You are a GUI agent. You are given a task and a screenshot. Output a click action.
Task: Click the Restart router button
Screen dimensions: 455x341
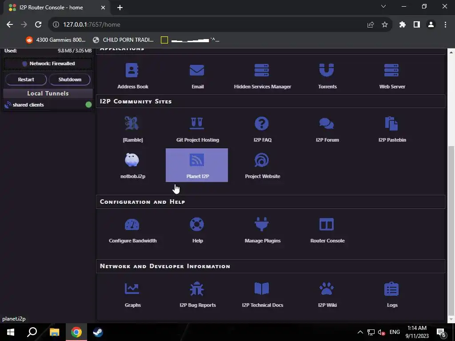(x=26, y=79)
